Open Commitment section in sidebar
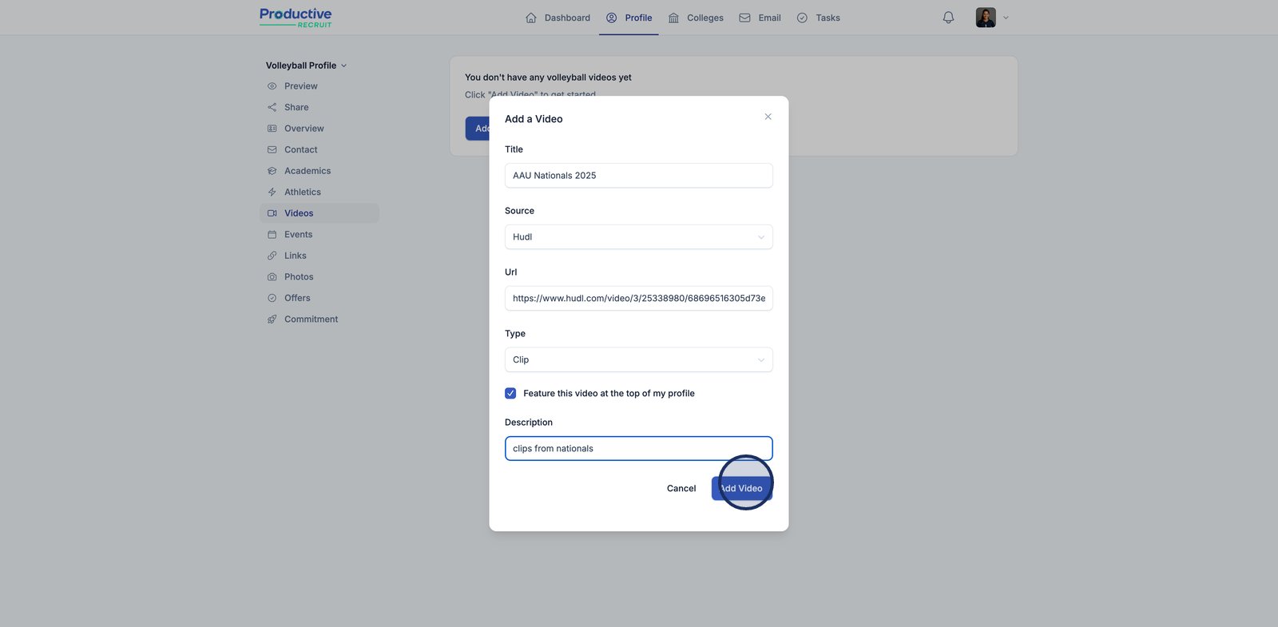 coord(311,319)
